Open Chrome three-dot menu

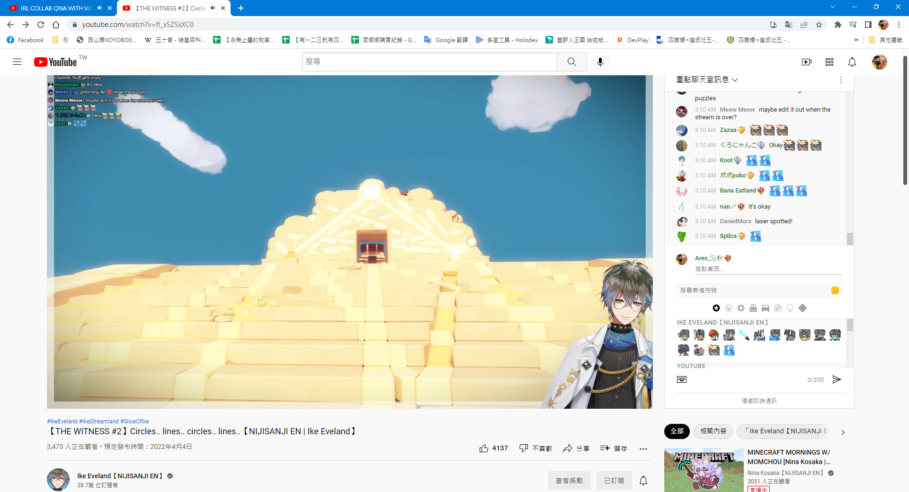[899, 25]
